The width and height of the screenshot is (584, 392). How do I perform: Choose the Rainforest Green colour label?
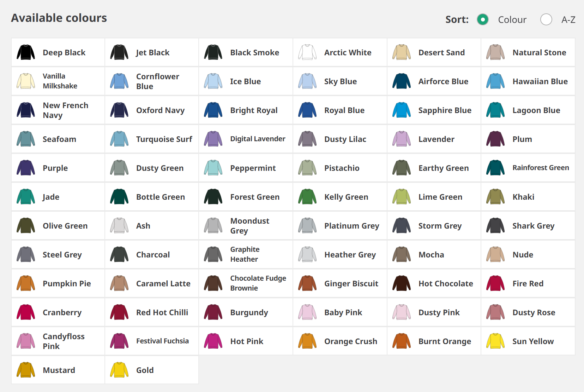[541, 168]
